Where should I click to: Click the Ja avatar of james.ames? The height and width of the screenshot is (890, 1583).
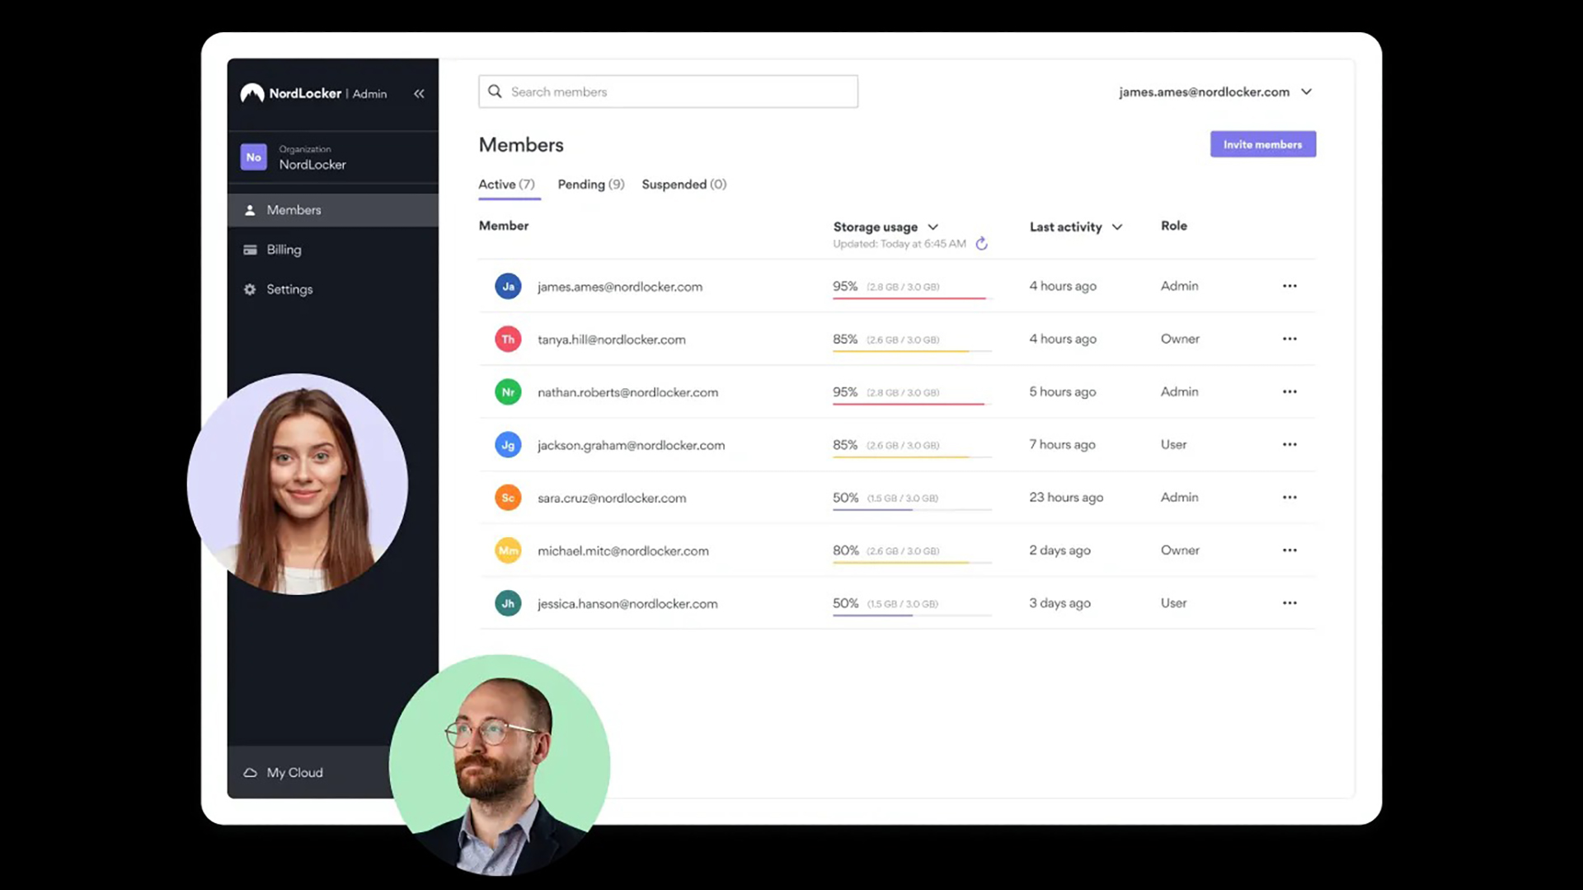point(508,287)
